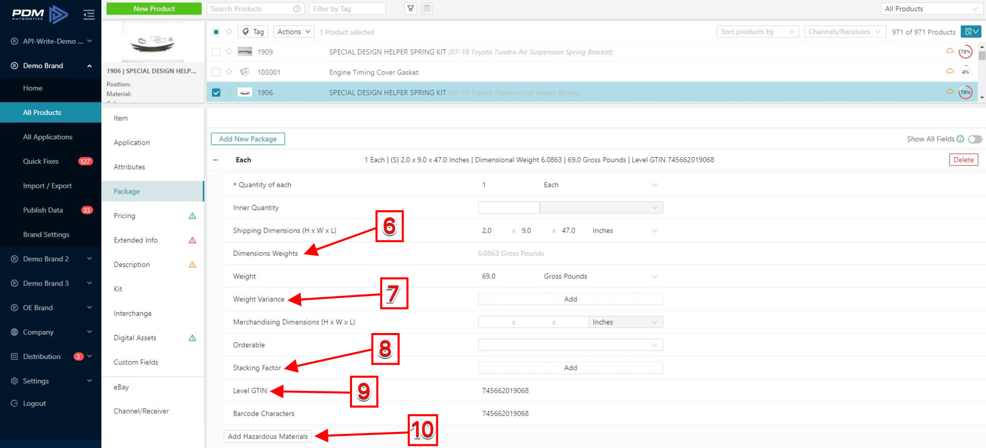Viewport: 986px width, 448px height.
Task: Expand Demo Brand 2 in sidebar
Action: point(51,259)
